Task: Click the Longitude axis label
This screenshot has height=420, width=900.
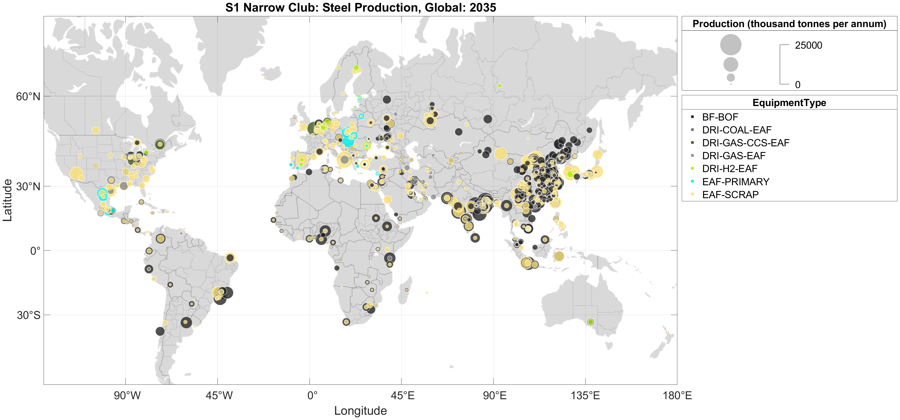Action: [x=360, y=411]
